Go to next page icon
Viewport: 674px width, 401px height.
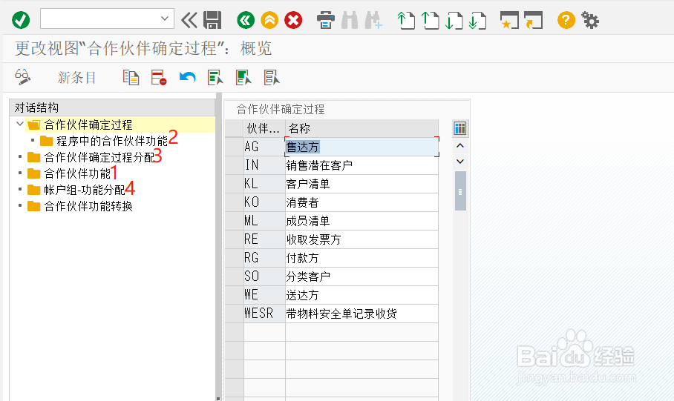click(x=454, y=20)
